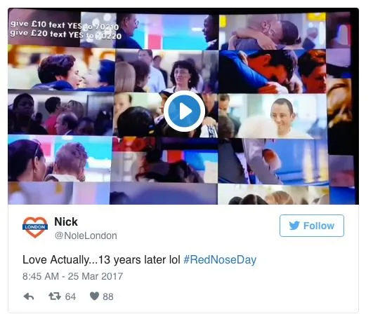This screenshot has width=373, height=321.
Task: Open the #RedNoseDay hashtag link
Action: click(x=220, y=259)
